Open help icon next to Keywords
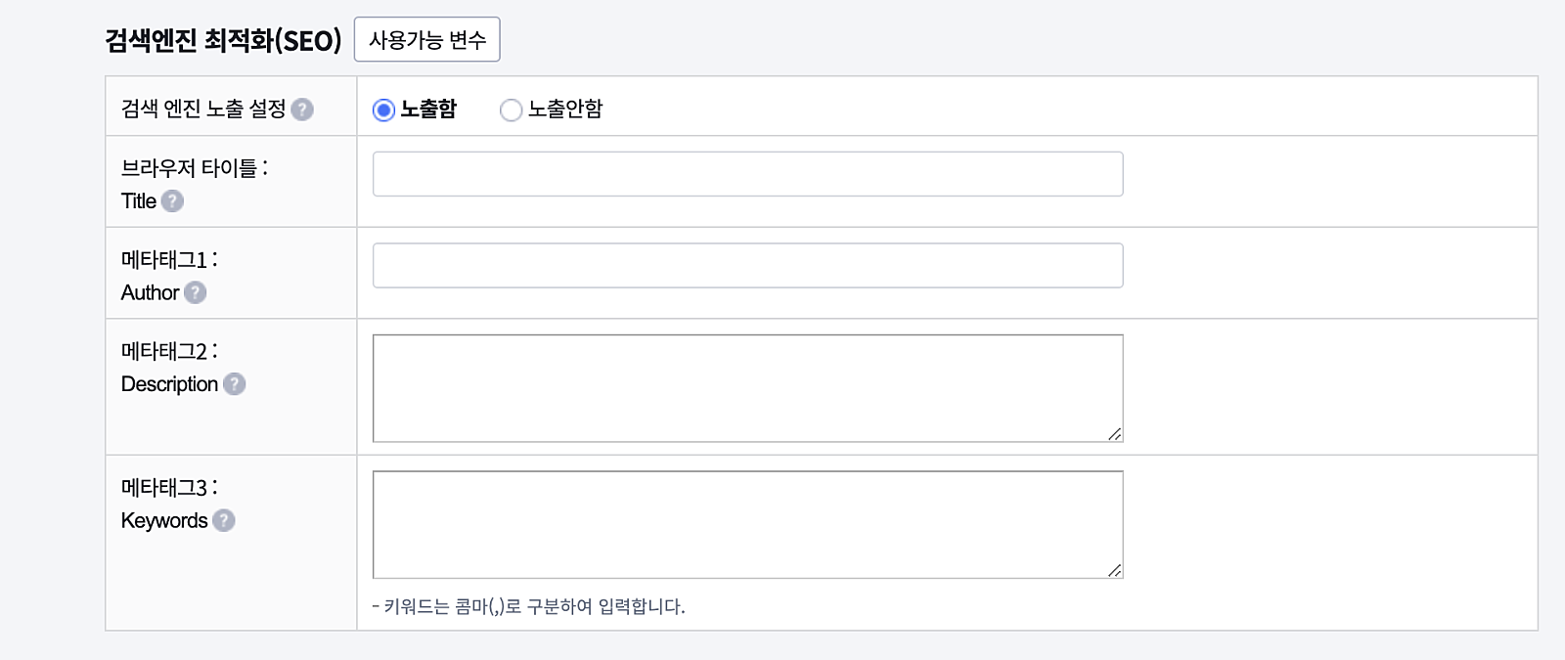1565x660 pixels. (224, 520)
